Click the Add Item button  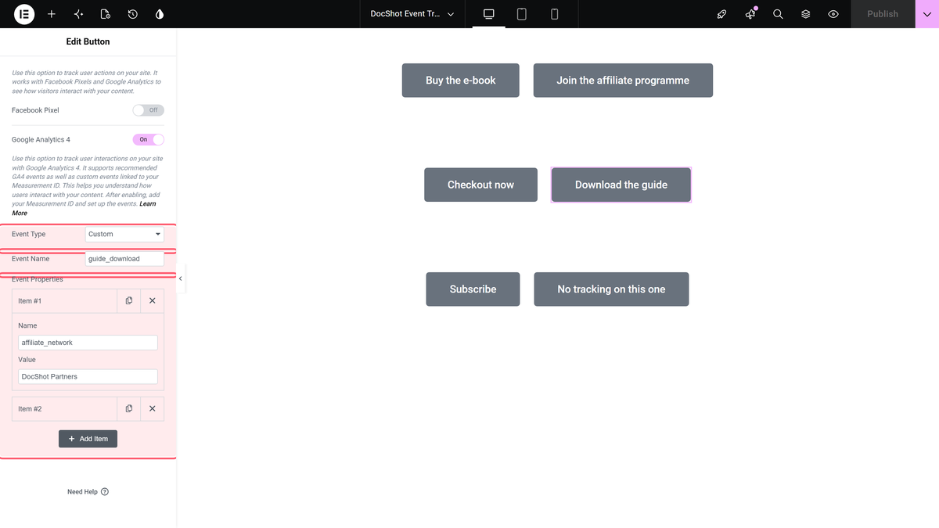tap(88, 439)
